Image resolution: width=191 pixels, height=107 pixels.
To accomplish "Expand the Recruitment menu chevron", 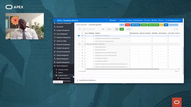I will click(73, 27).
